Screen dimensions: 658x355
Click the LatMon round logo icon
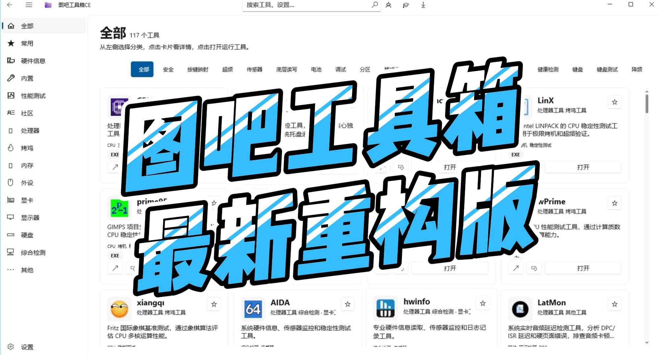click(520, 309)
